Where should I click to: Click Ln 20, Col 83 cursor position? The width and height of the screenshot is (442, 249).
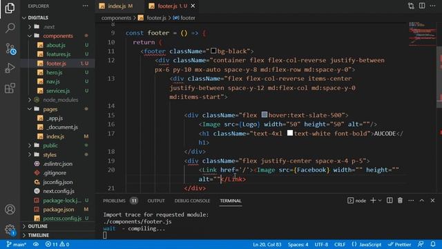(x=267, y=244)
